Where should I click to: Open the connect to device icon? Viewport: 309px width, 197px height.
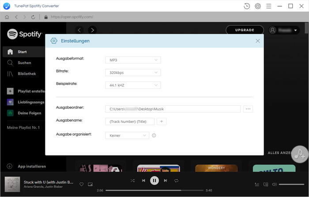(266, 185)
